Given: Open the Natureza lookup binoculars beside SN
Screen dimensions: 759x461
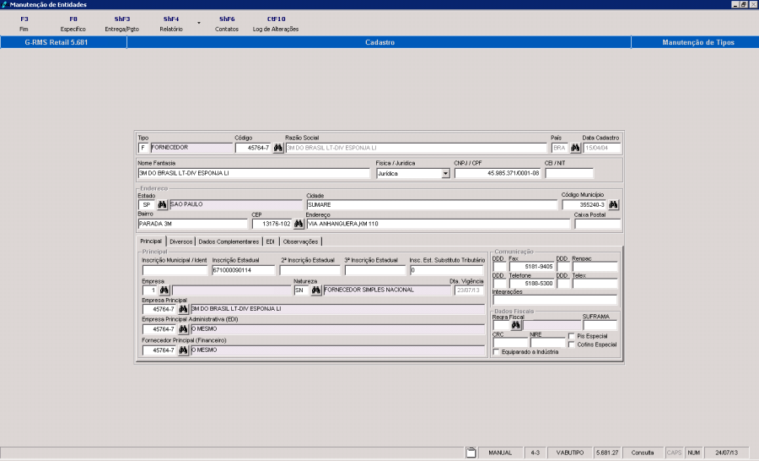Looking at the screenshot, I should pyautogui.click(x=316, y=290).
